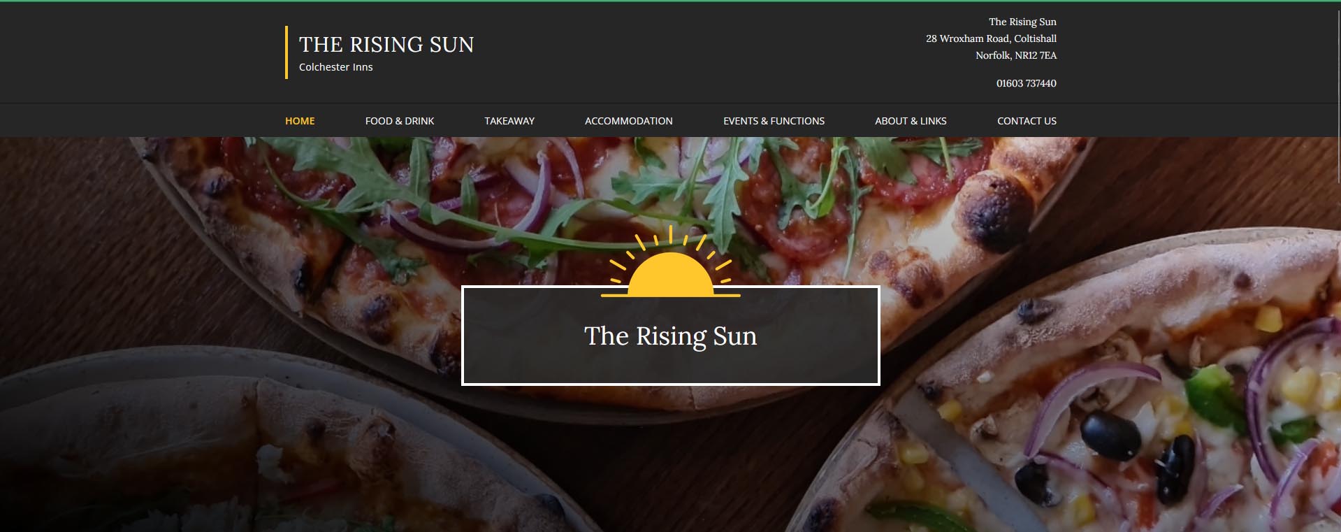Select Events & Functions in navigation

pos(774,121)
